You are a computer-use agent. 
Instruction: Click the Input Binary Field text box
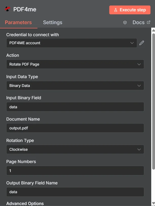(75, 107)
